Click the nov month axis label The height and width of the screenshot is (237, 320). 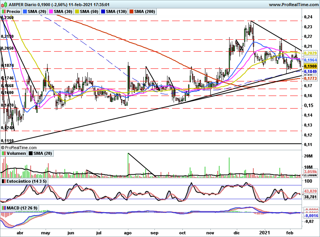[210, 233]
